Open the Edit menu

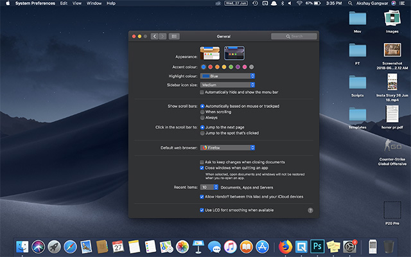pyautogui.click(x=64, y=3)
